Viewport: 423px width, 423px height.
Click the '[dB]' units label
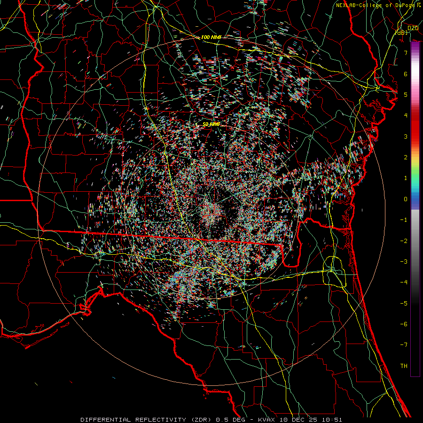pyautogui.click(x=401, y=32)
